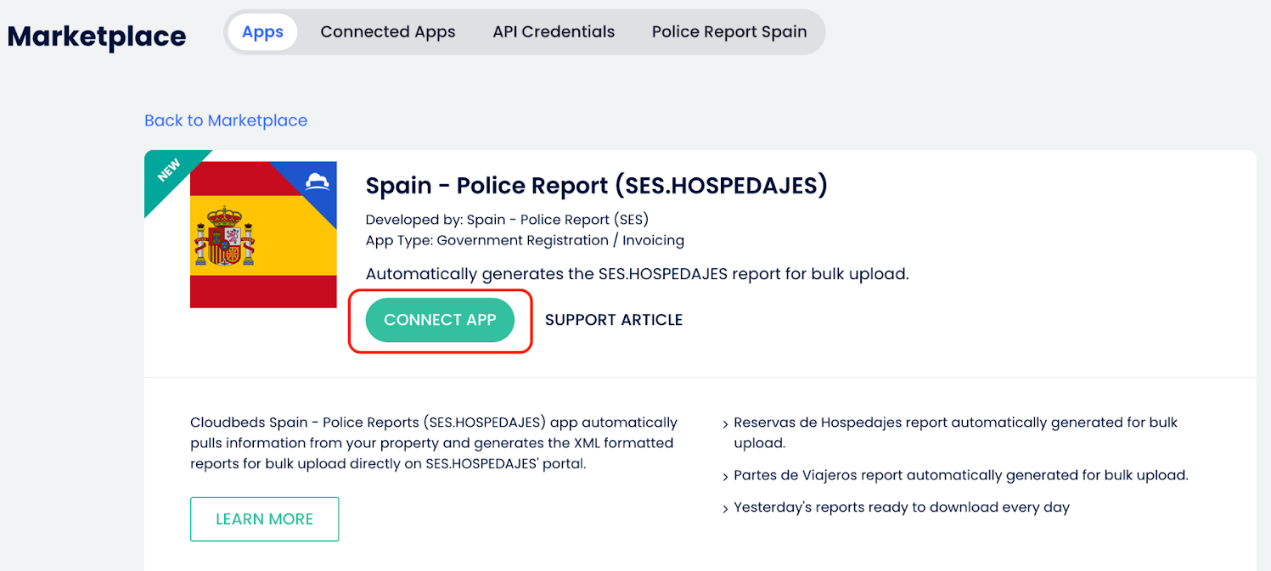Click the LEARN MORE button
Screen dimensions: 1271x571
pos(264,519)
